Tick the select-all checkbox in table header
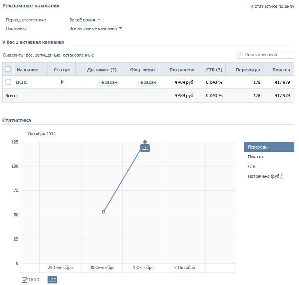Image resolution: width=299 pixels, height=285 pixels. (x=8, y=69)
